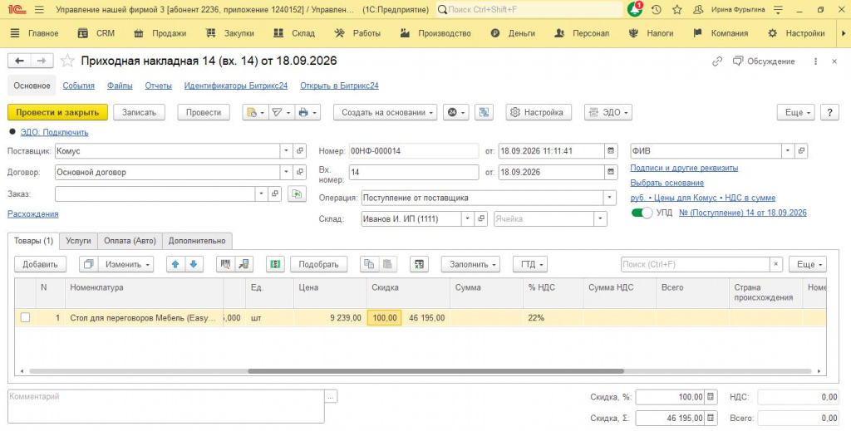This screenshot has width=851, height=431.
Task: Expand the organization ФИВ dropdown
Action: pos(788,150)
